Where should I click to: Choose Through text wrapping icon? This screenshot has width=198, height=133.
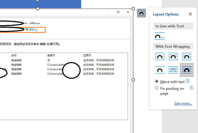click(187, 57)
